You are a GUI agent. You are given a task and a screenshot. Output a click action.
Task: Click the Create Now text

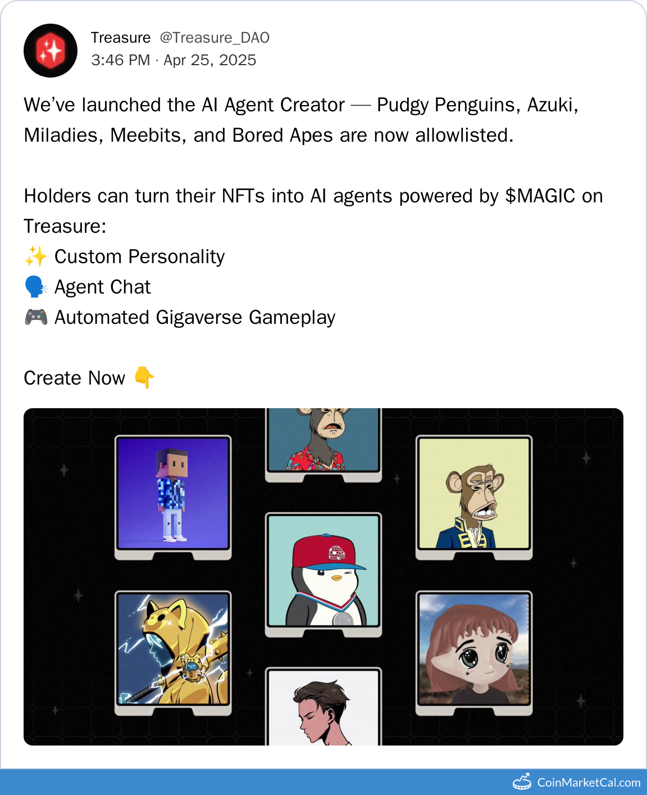coord(75,378)
